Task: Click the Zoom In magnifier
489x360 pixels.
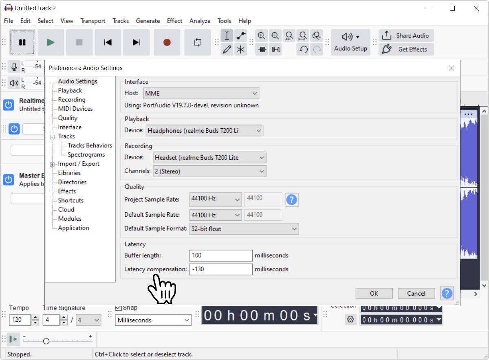Action: (262, 36)
